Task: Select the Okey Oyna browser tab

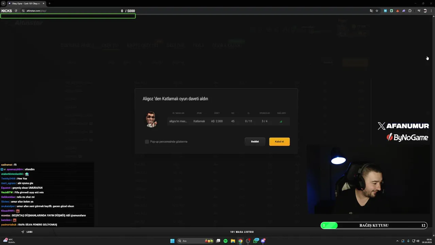Action: (x=27, y=3)
